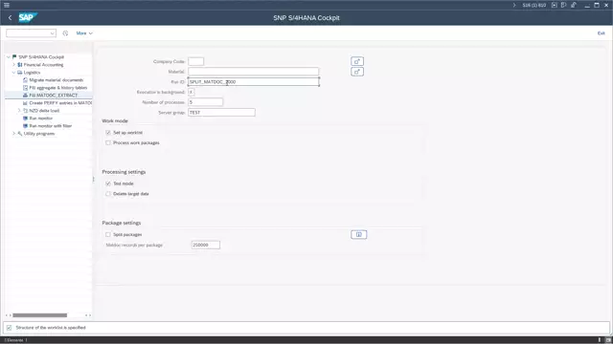Enable the Delete target data checkbox
The height and width of the screenshot is (344, 613).
108,194
